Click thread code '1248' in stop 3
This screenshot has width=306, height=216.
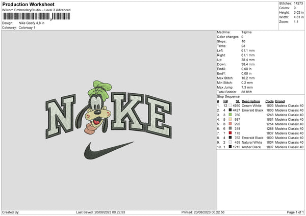click(270, 115)
